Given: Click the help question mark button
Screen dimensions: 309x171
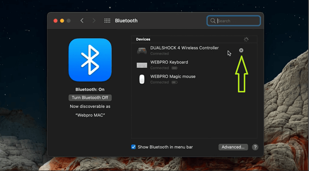Looking at the screenshot, I should pyautogui.click(x=255, y=147).
